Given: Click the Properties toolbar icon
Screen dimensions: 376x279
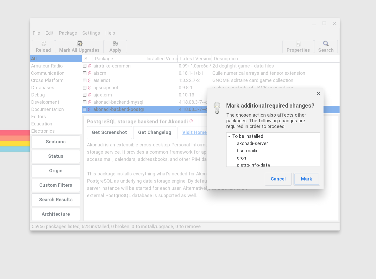Looking at the screenshot, I should 298,43.
